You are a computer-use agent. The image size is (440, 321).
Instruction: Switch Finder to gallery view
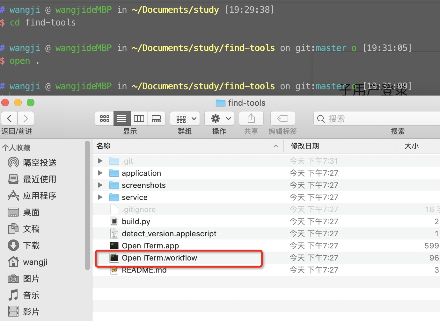tap(156, 118)
